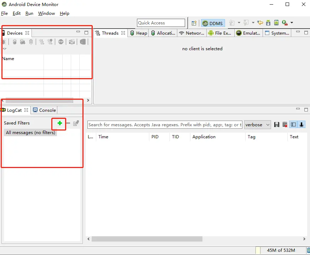Click the Text column header
The height and width of the screenshot is (255, 310).
click(297, 137)
